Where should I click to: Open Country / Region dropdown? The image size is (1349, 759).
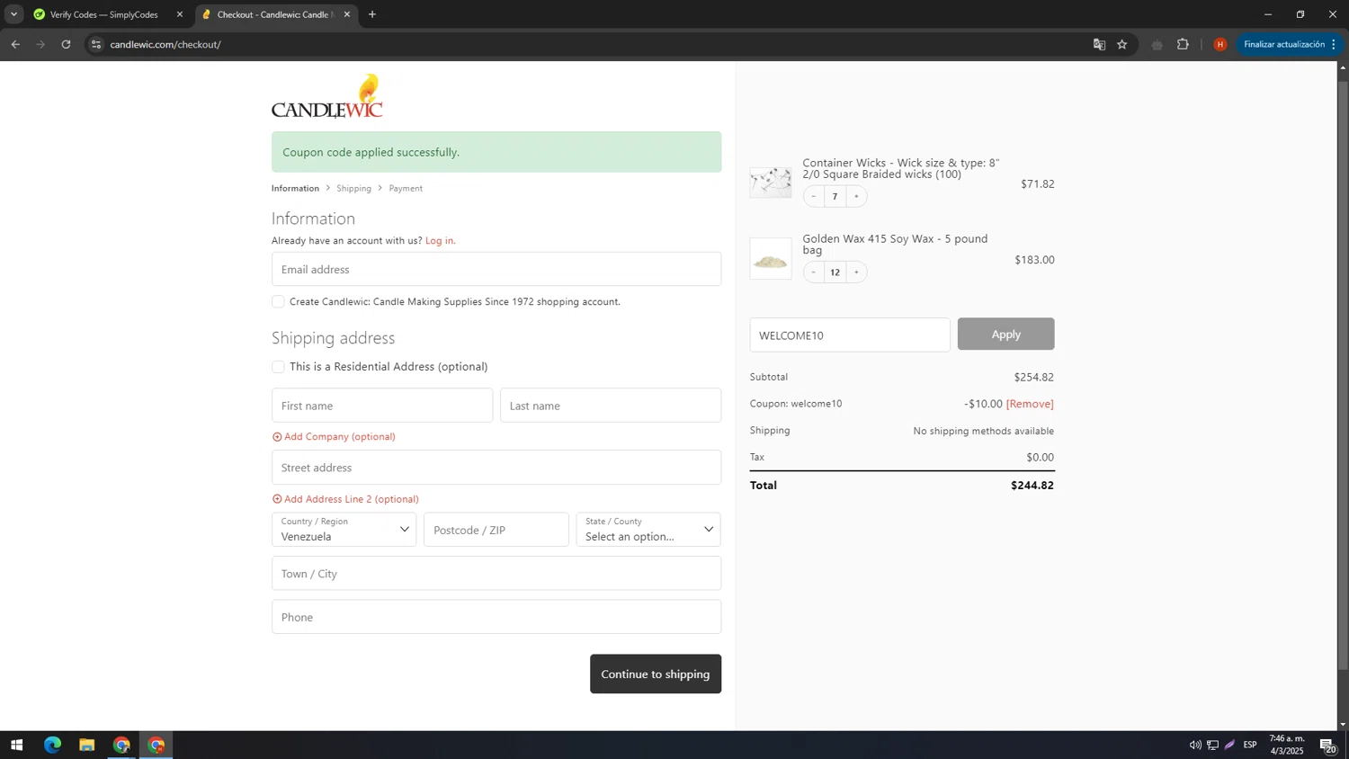[x=344, y=530]
